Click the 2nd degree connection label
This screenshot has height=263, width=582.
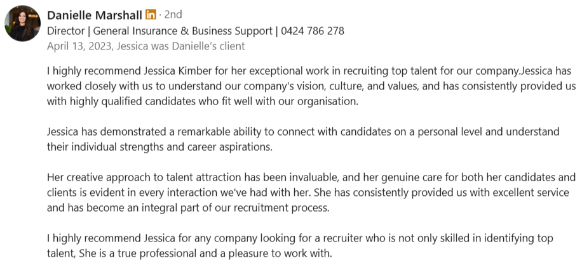coord(173,14)
